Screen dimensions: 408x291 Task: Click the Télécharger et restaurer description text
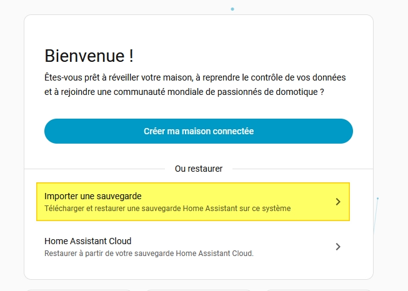[x=167, y=208]
